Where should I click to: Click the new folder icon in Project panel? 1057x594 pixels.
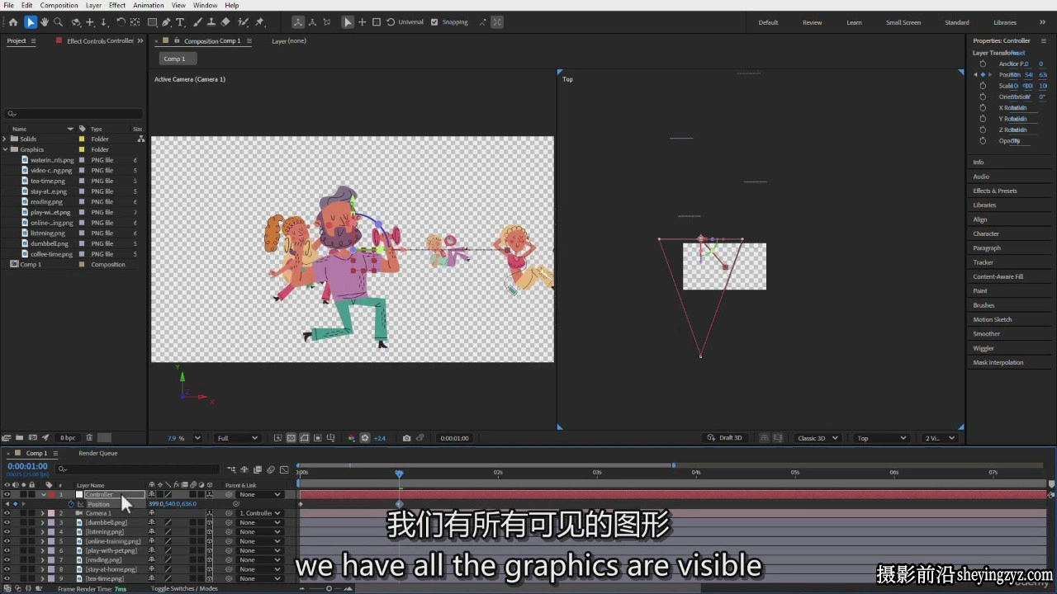tap(19, 438)
